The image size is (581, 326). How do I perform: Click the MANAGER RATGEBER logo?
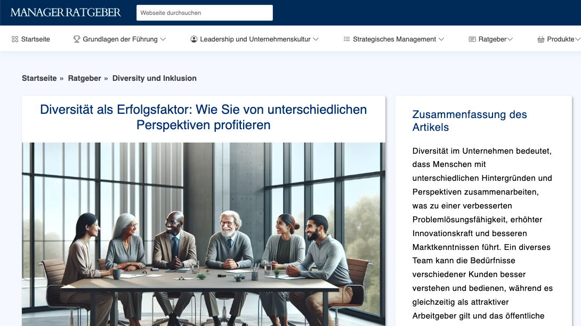tap(66, 13)
